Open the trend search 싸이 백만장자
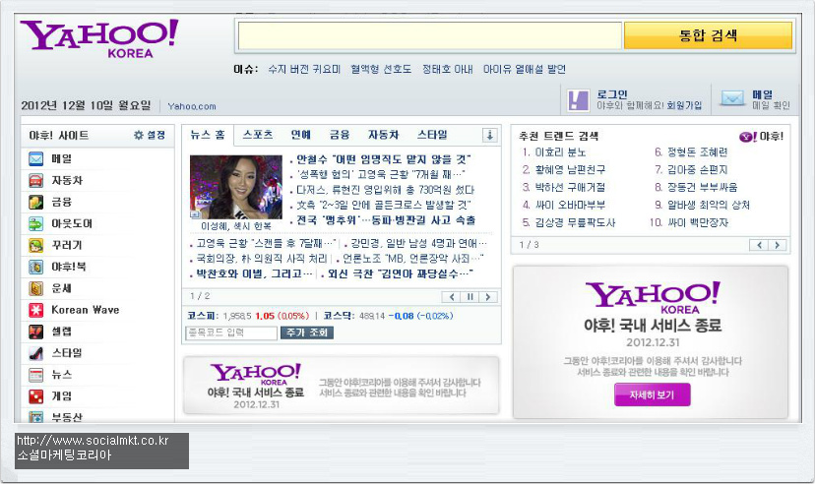This screenshot has width=815, height=484. click(x=698, y=222)
